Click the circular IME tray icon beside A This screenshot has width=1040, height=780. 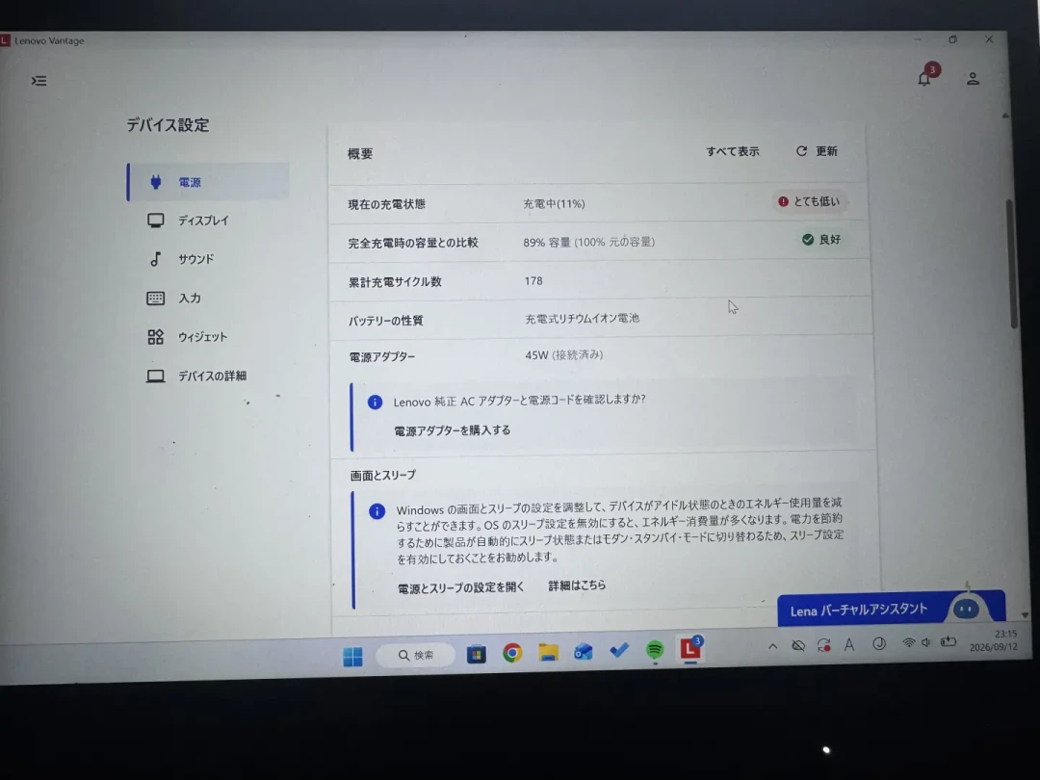click(879, 643)
